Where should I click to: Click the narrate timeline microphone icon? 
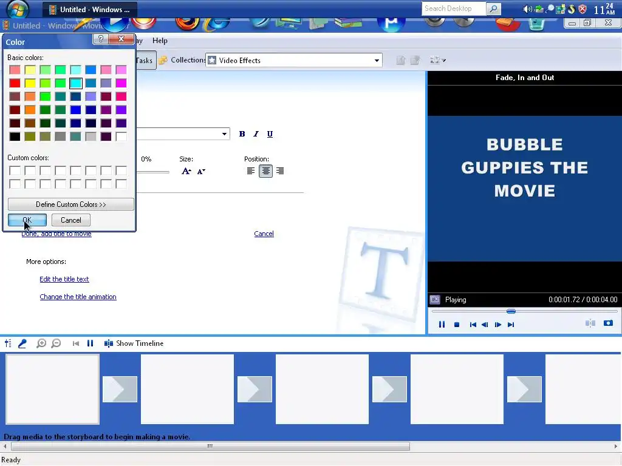(22, 343)
